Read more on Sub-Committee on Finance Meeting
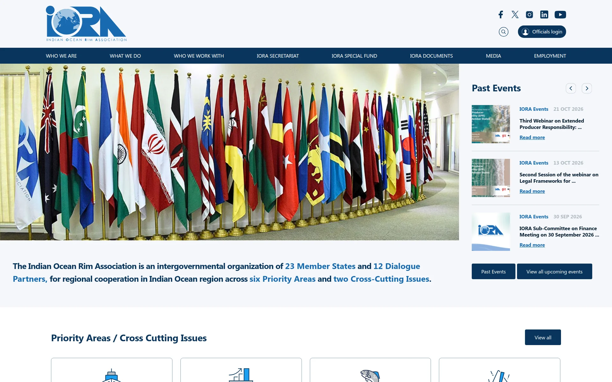Viewport: 612px width, 382px height. [x=532, y=245]
